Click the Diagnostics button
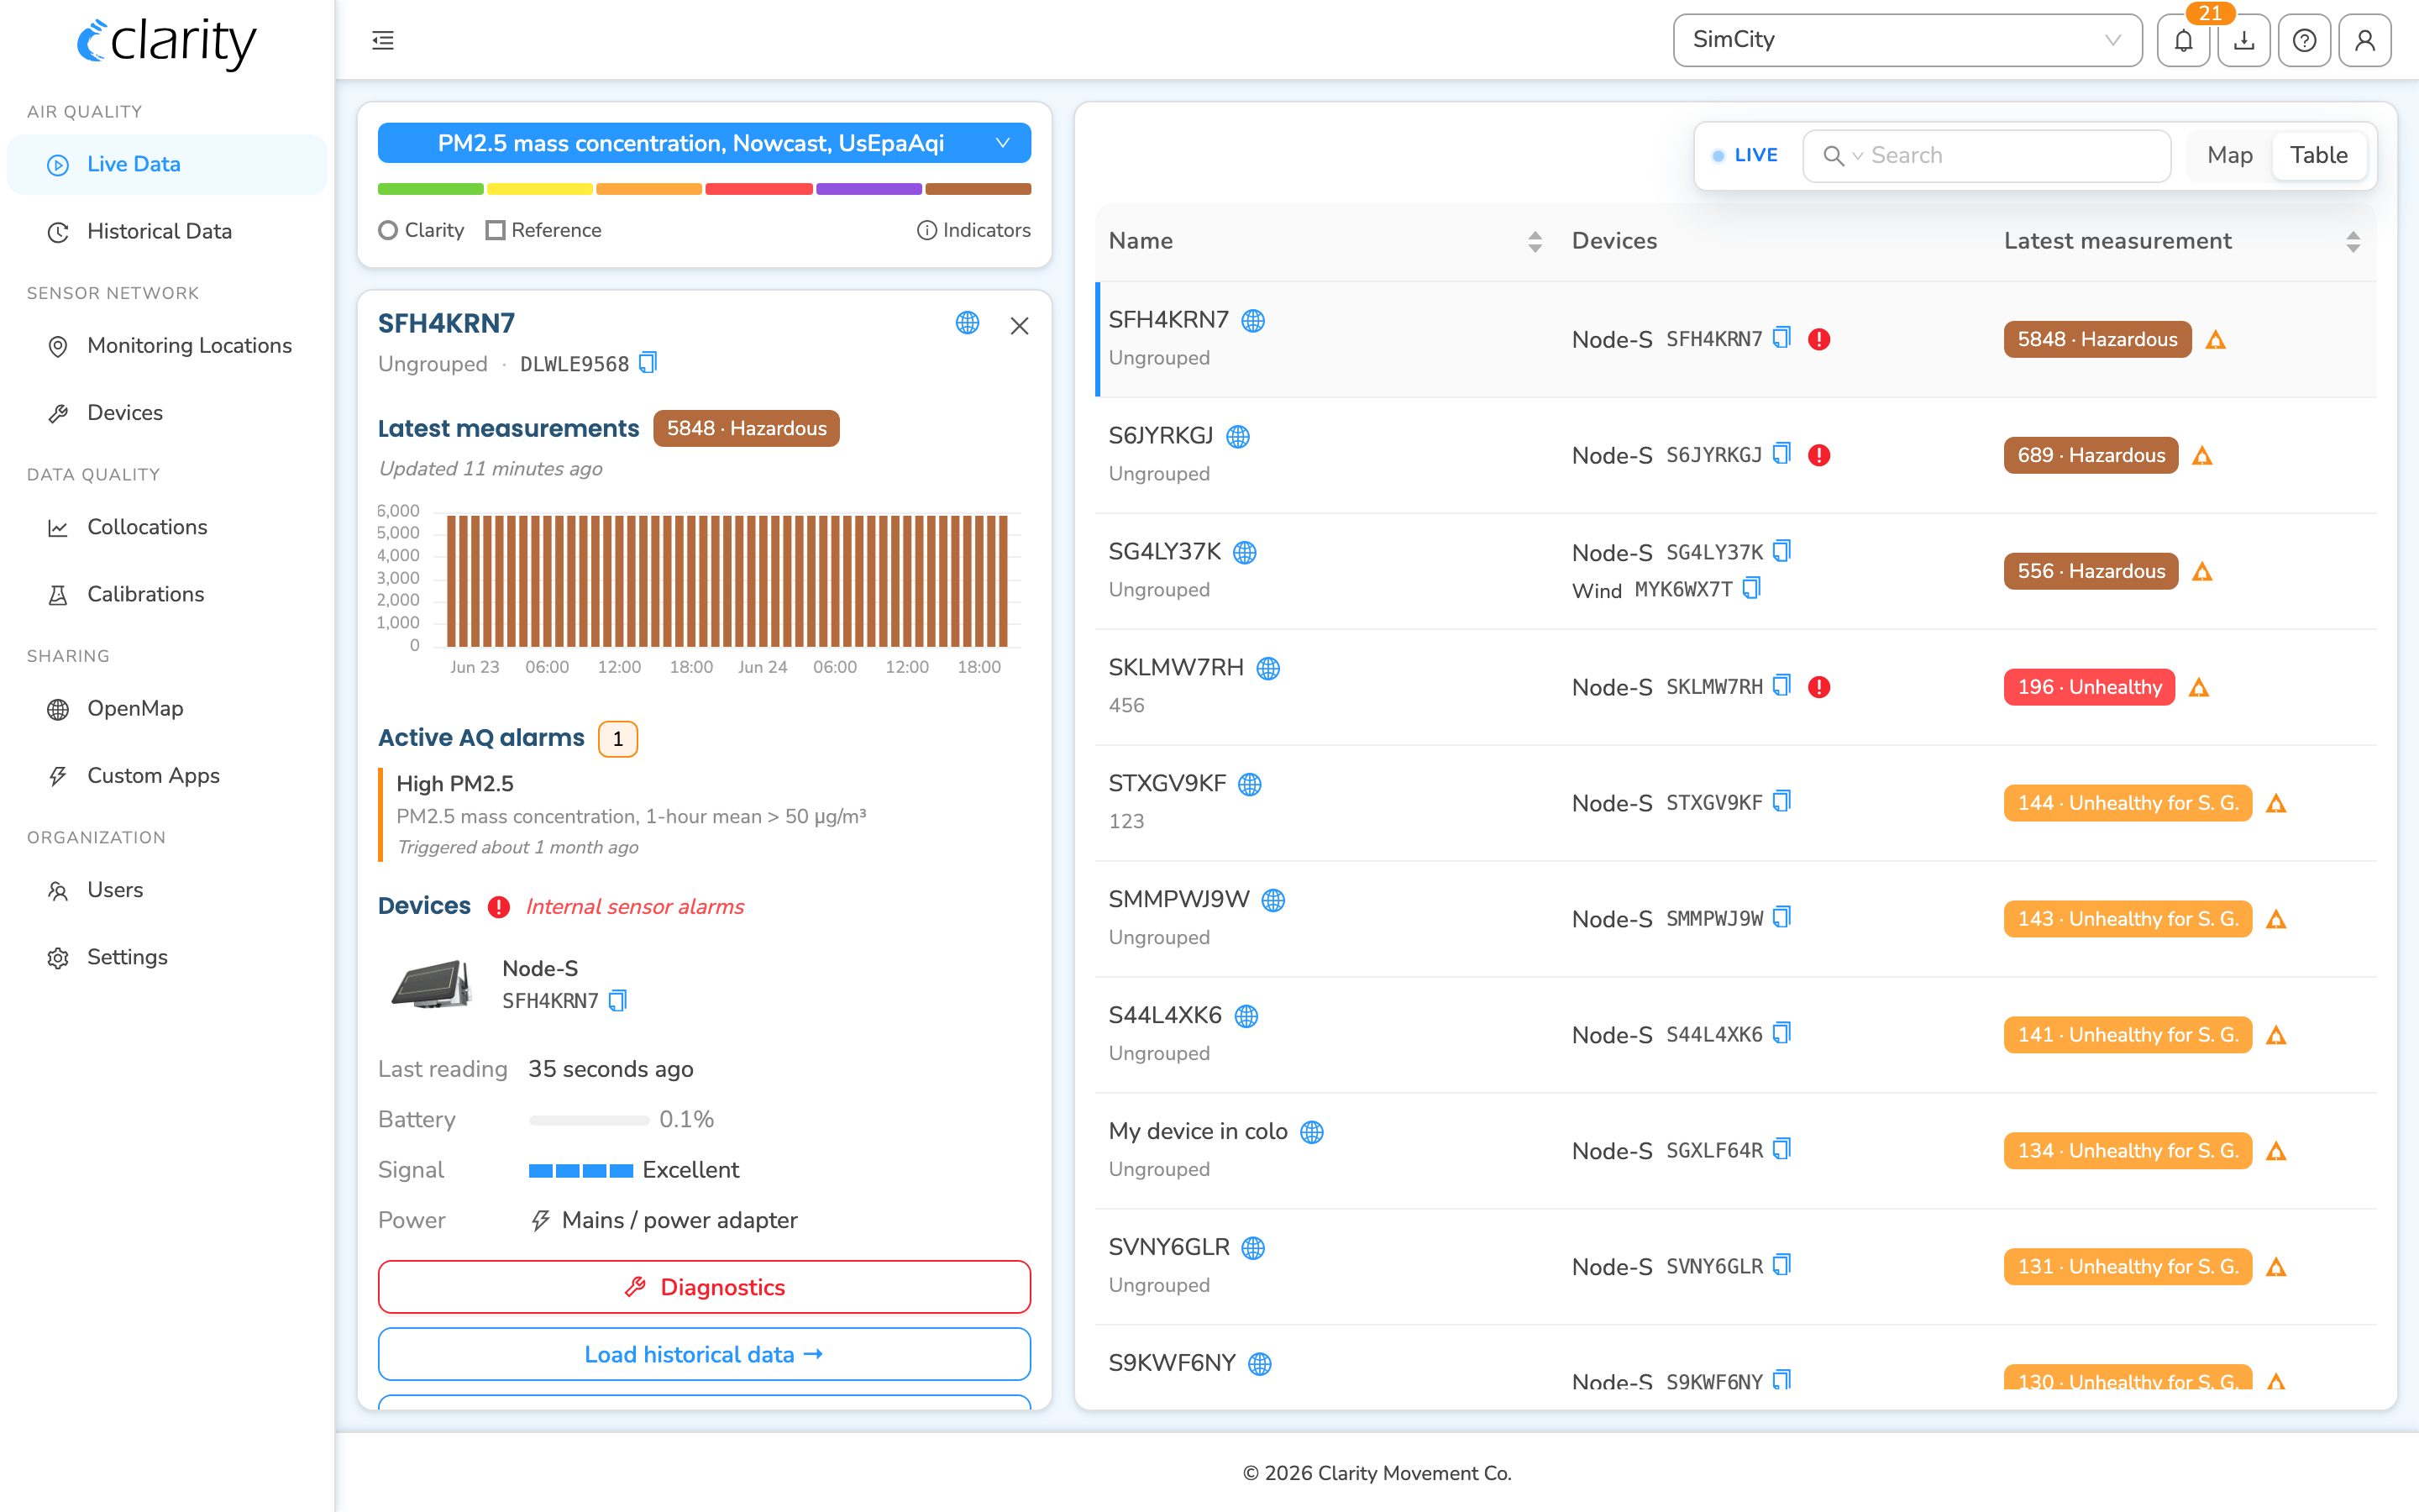The image size is (2419, 1512). coord(704,1287)
